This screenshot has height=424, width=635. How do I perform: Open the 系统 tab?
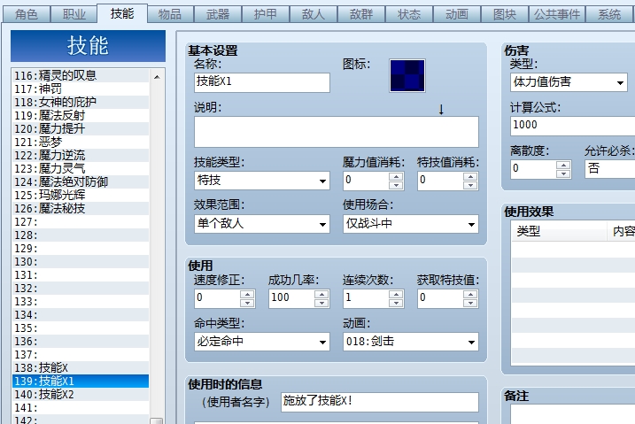tap(609, 14)
